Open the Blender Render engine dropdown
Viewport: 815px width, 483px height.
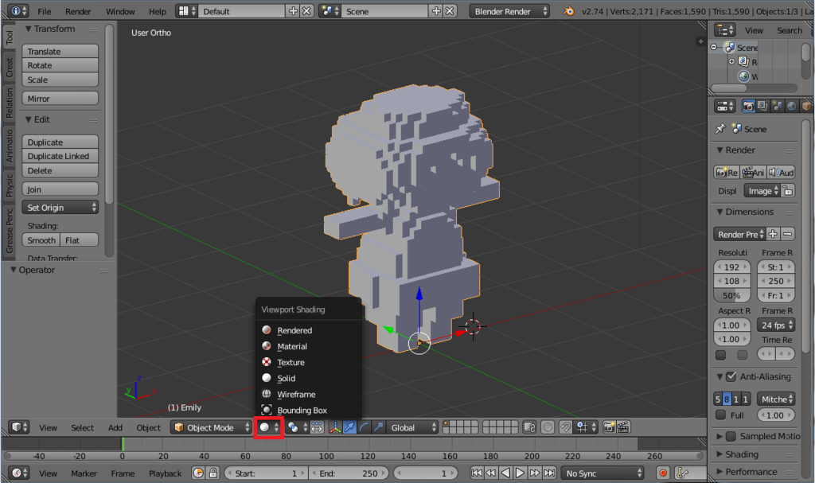pyautogui.click(x=509, y=11)
